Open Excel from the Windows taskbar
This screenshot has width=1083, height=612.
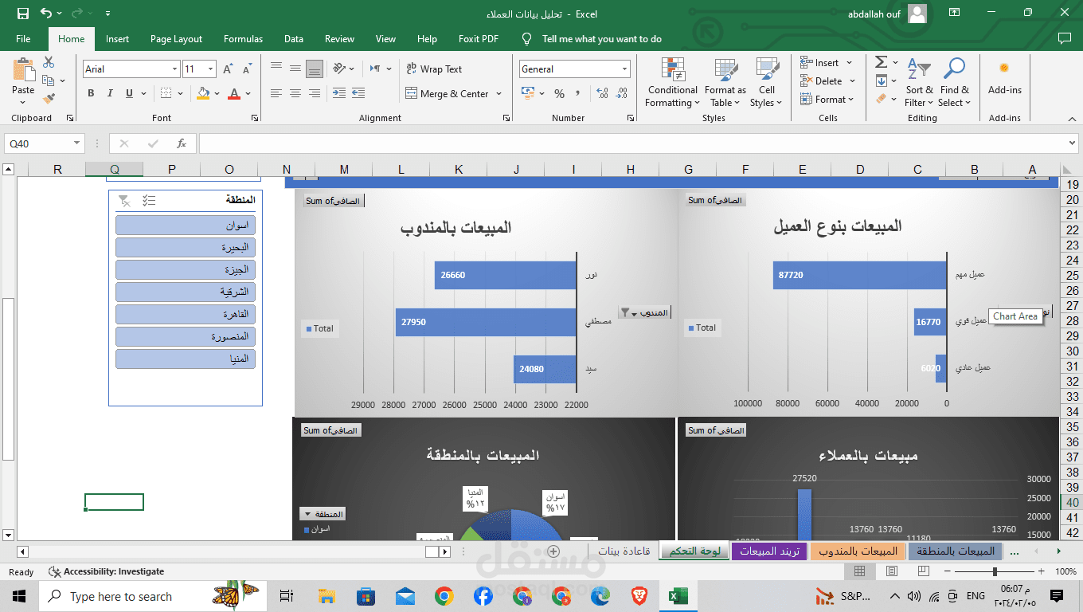(678, 596)
